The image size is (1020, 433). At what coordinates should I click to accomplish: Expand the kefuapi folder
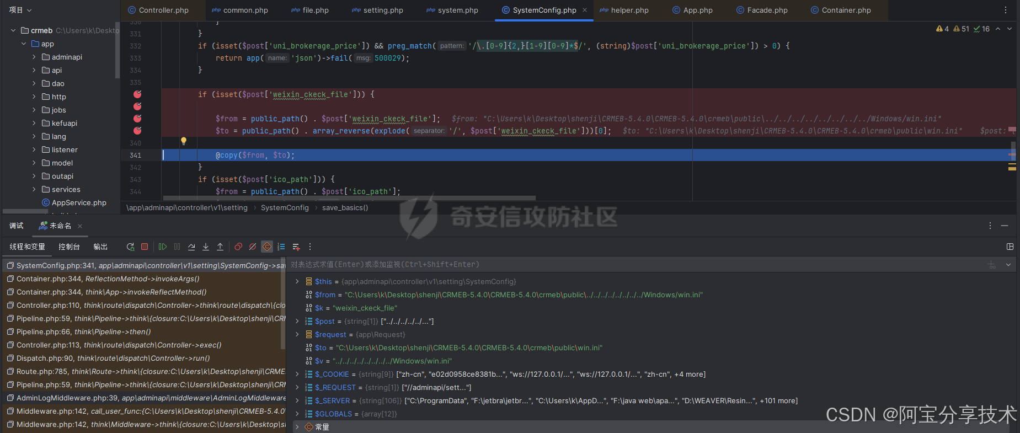[x=34, y=123]
